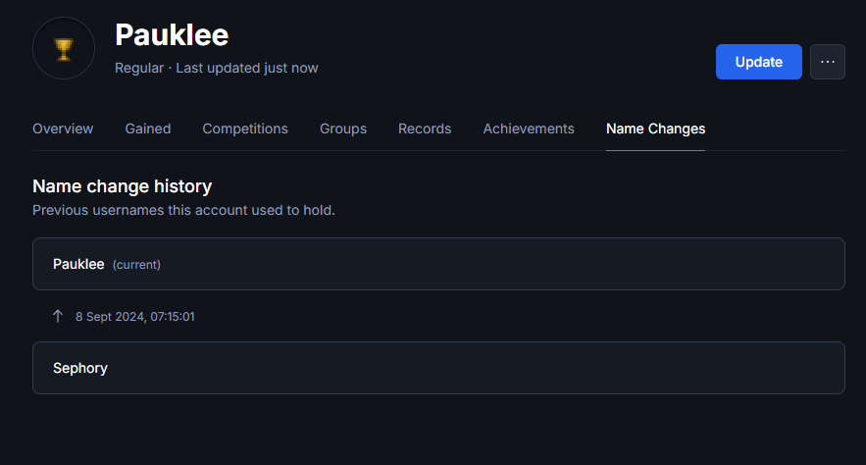The image size is (866, 465).
Task: Click the up arrow icon beside the date
Action: pyautogui.click(x=58, y=316)
